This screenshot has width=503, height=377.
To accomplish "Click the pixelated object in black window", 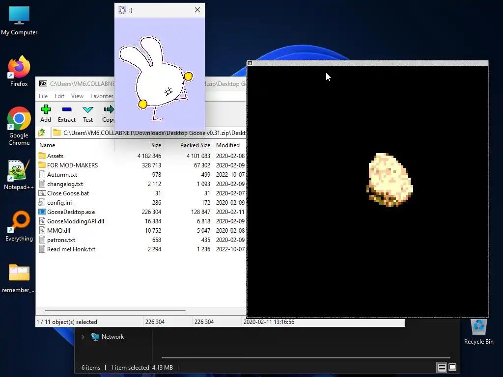I will 390,180.
